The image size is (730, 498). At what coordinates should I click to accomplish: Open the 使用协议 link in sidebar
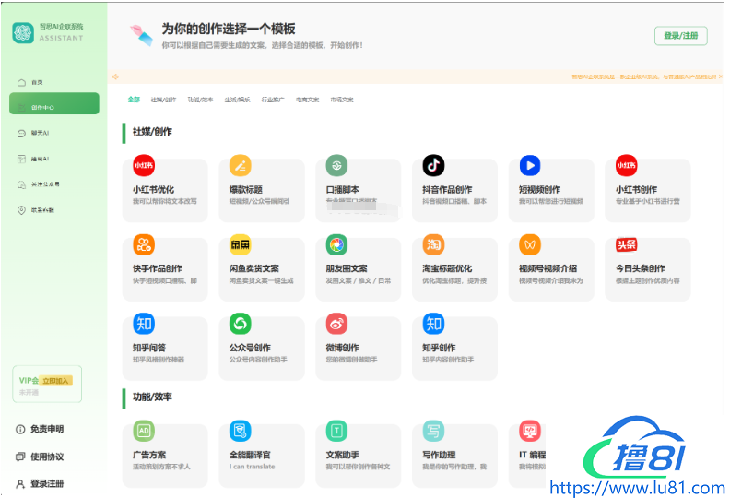coord(46,456)
